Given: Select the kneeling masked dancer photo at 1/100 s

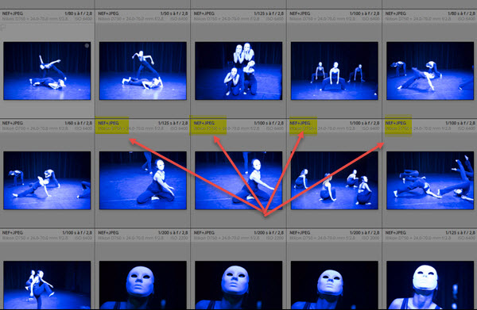Looking at the screenshot, I should coord(238,180).
